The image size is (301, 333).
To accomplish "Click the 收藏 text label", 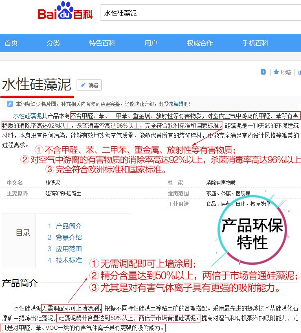I will (x=286, y=72).
